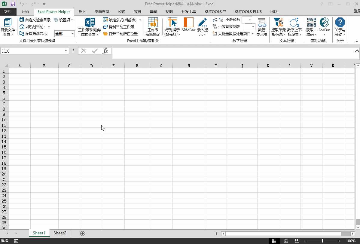This screenshot has height=244, width=360.
Task: Click 设置筛选显示 filter display
Action: pos(33,34)
